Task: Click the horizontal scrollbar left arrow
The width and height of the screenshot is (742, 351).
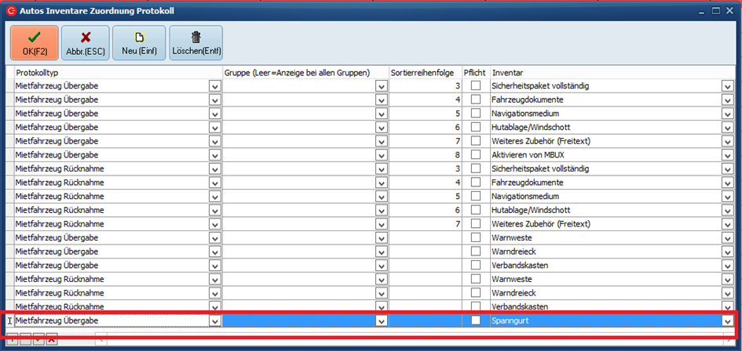Action: coord(100,339)
